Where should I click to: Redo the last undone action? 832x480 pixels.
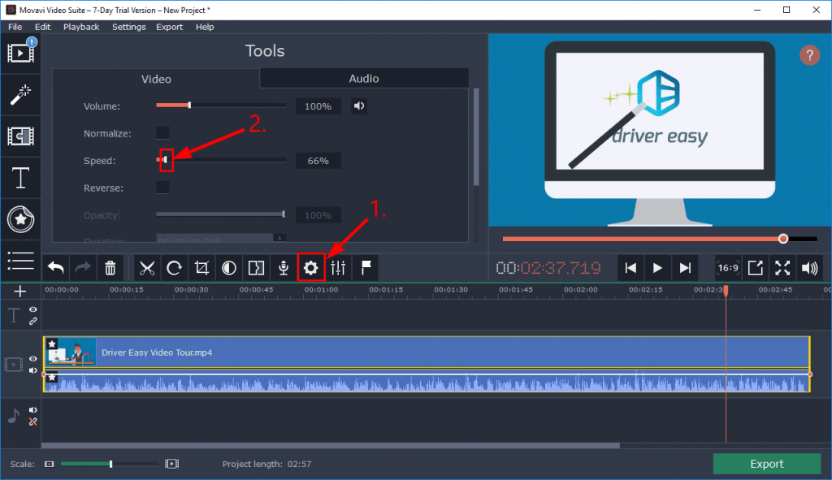pyautogui.click(x=83, y=268)
